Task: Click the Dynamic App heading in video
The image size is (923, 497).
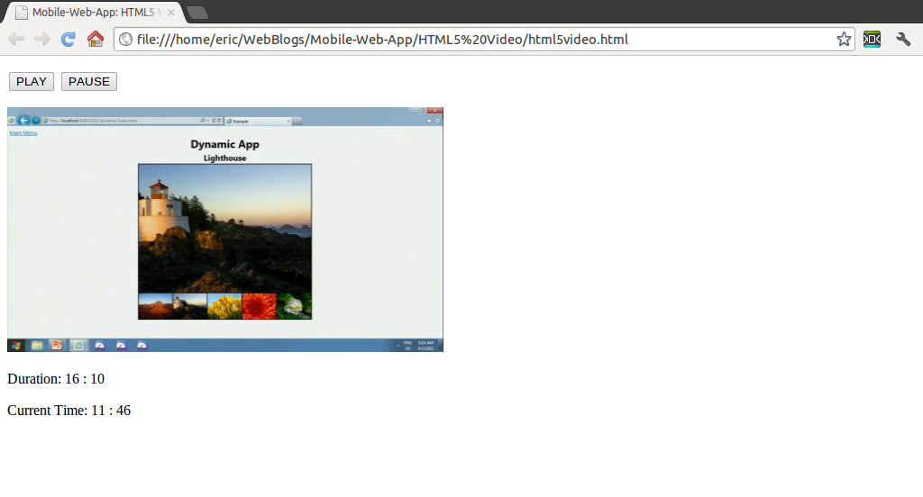Action: 224,144
